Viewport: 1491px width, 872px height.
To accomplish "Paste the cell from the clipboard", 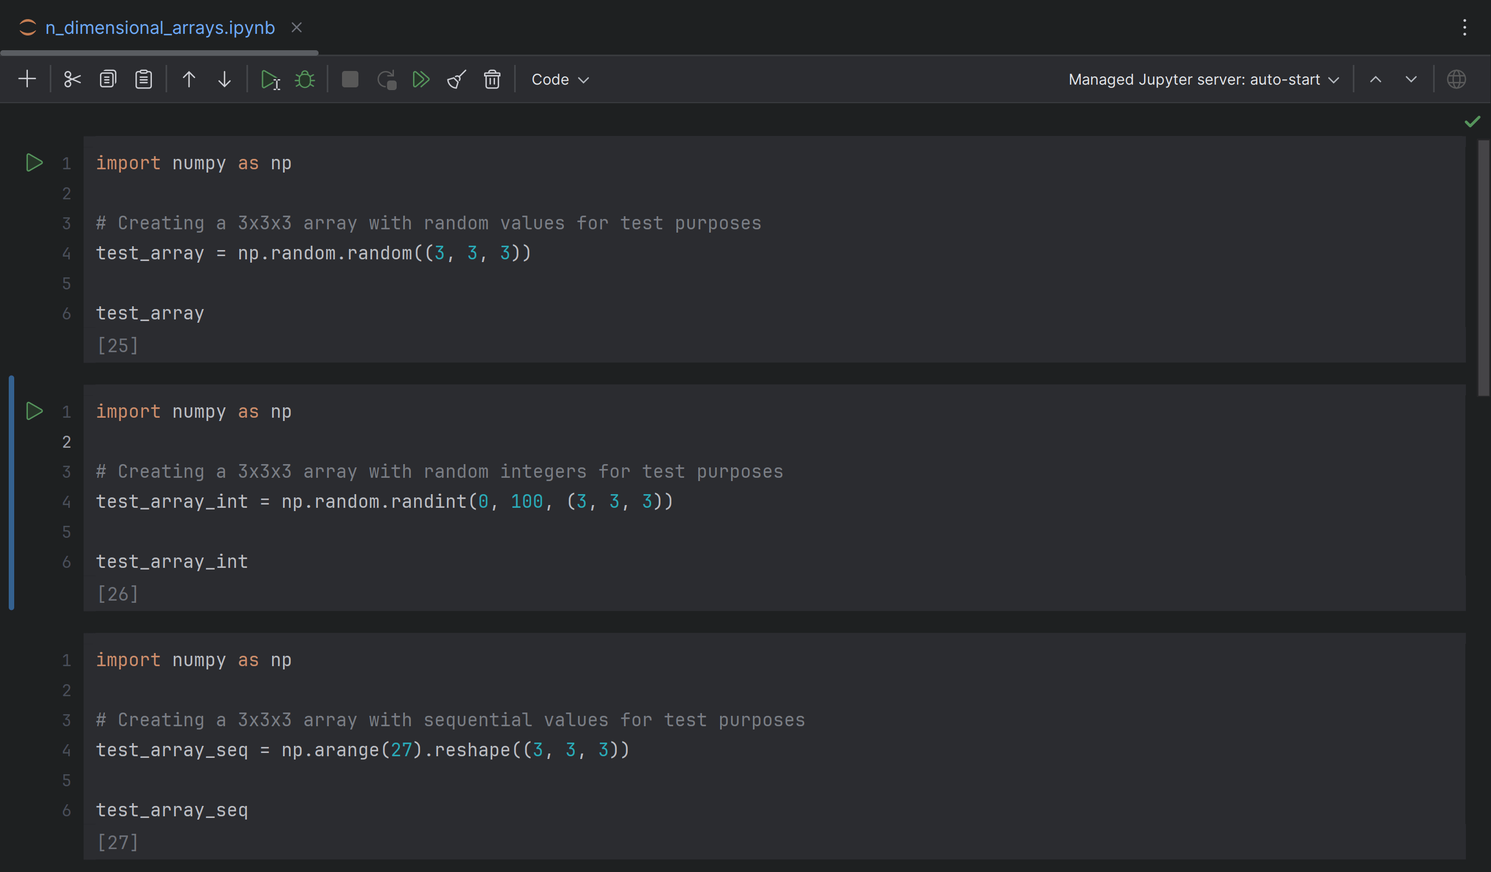I will point(144,79).
